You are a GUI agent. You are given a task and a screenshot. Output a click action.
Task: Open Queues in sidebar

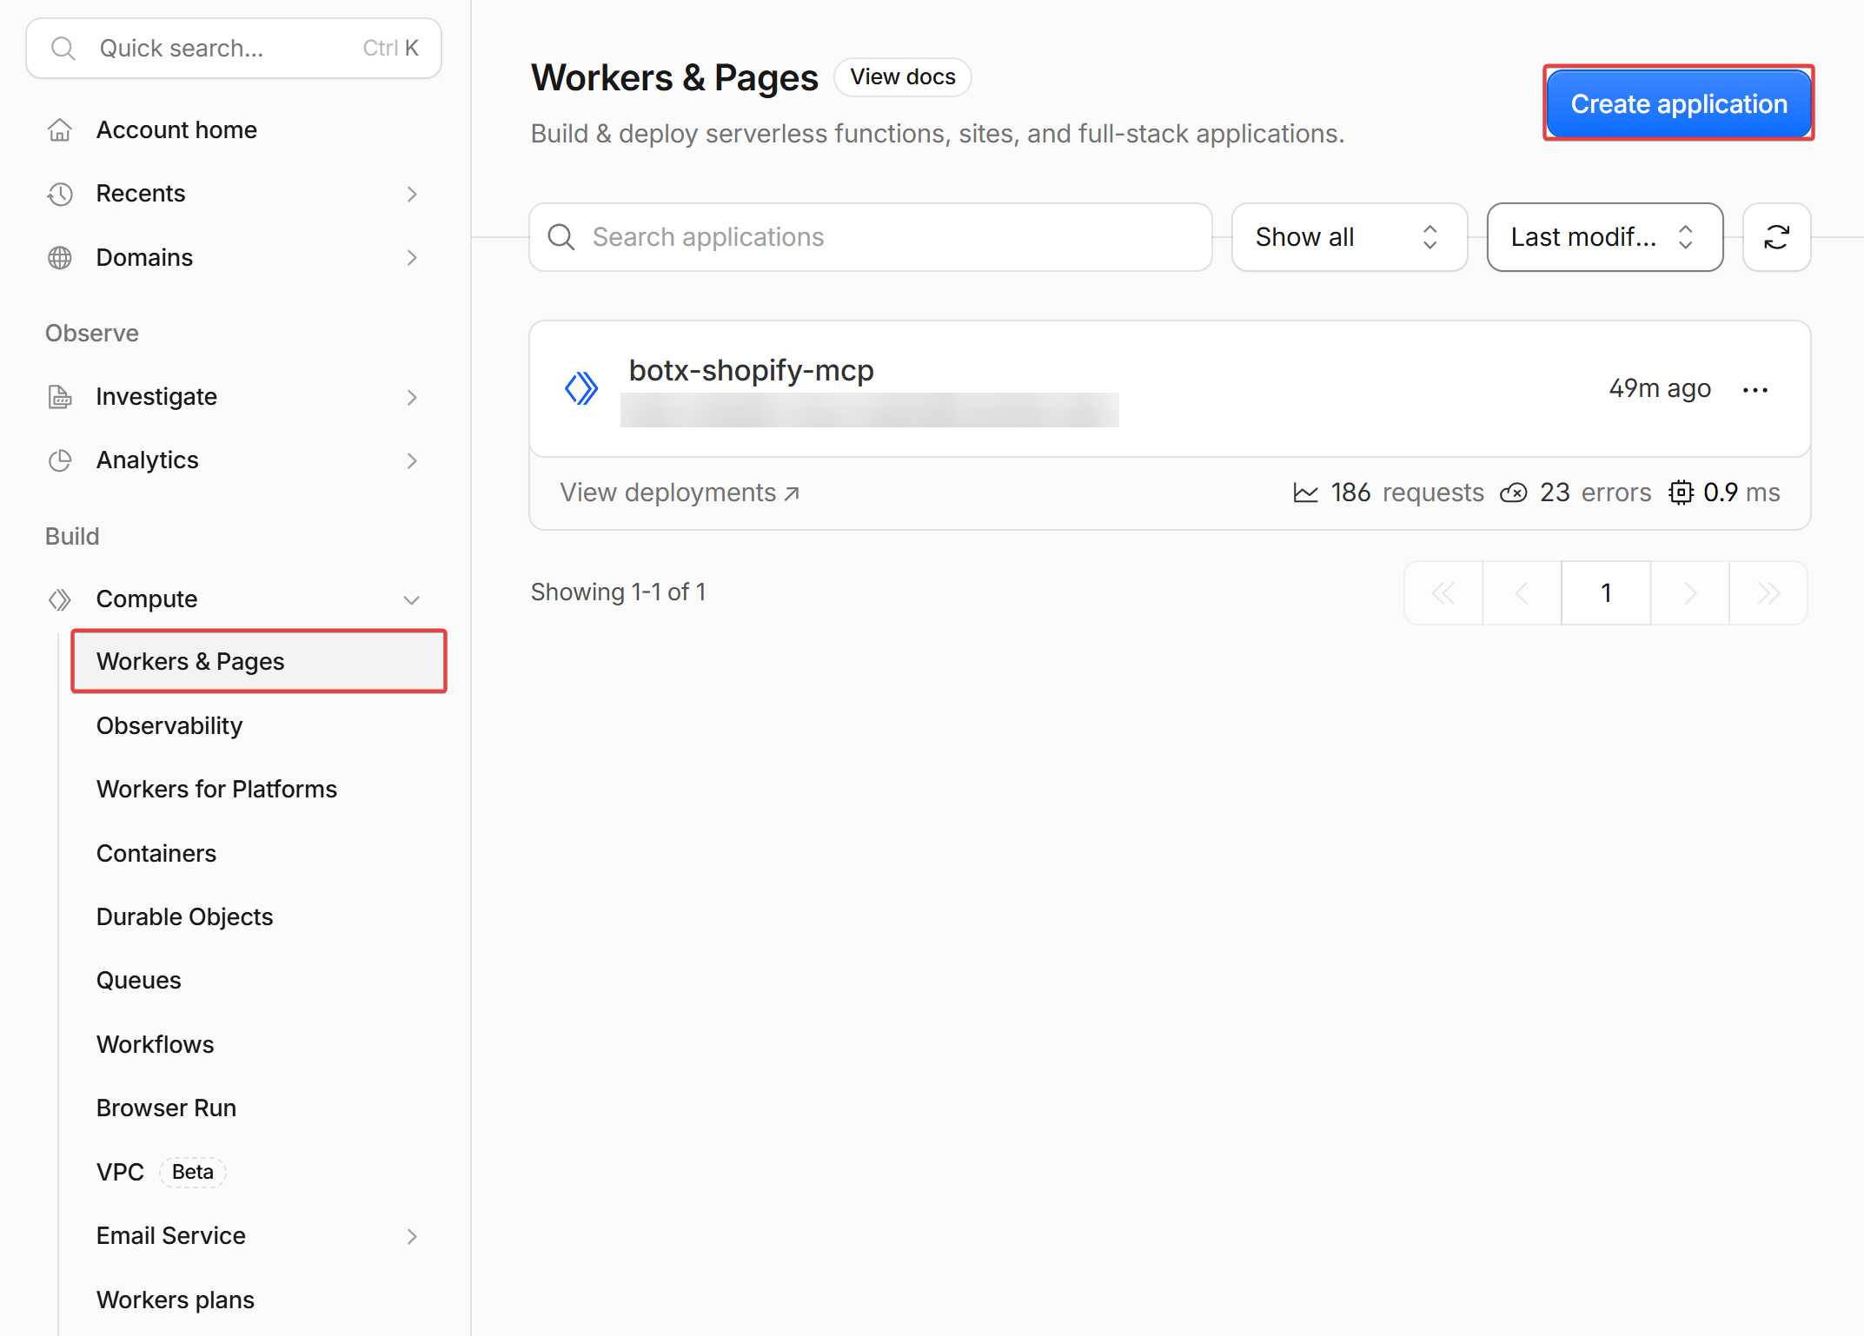click(139, 981)
